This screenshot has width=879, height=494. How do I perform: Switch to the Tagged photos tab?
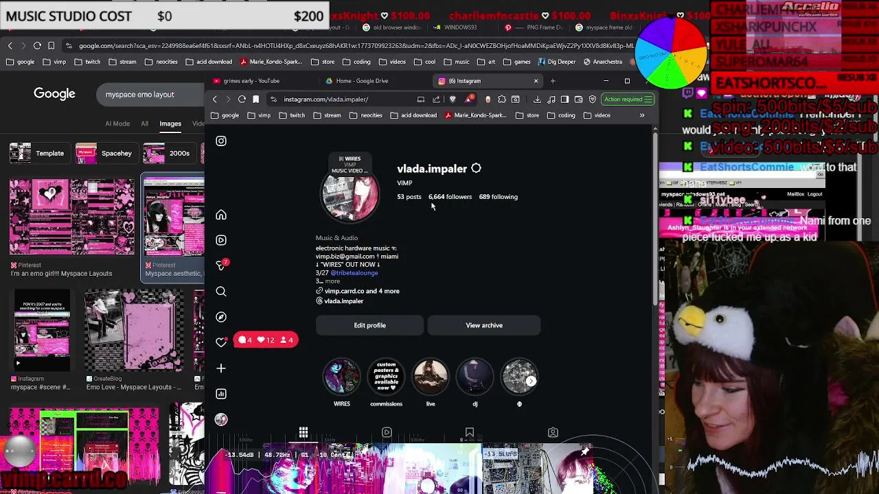pos(553,432)
